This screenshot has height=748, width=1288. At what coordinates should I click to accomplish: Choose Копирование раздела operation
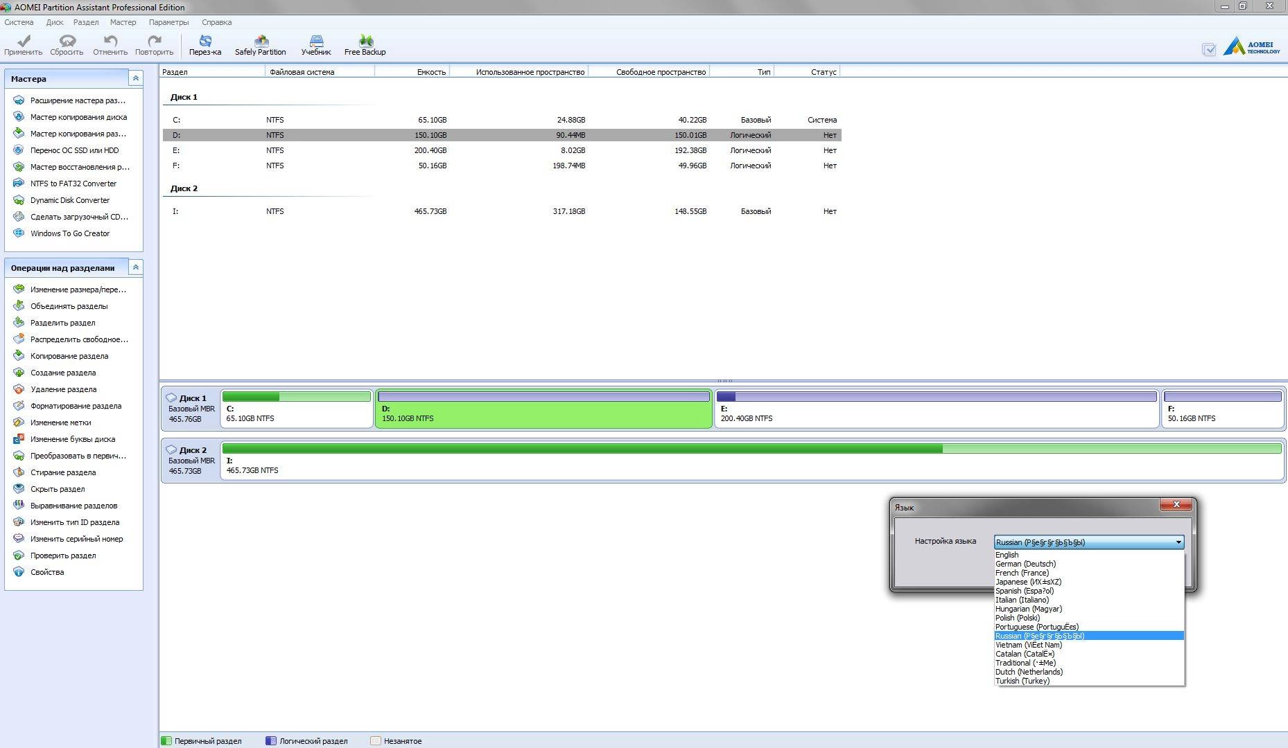click(x=69, y=356)
